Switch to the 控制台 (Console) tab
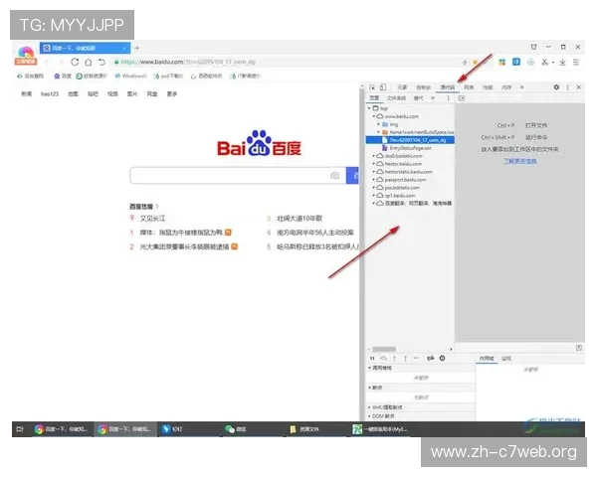The image size is (597, 477). coord(424,87)
